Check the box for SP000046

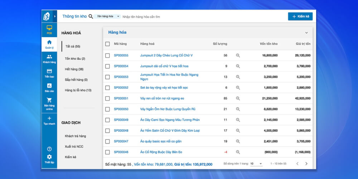pyautogui.click(x=107, y=152)
